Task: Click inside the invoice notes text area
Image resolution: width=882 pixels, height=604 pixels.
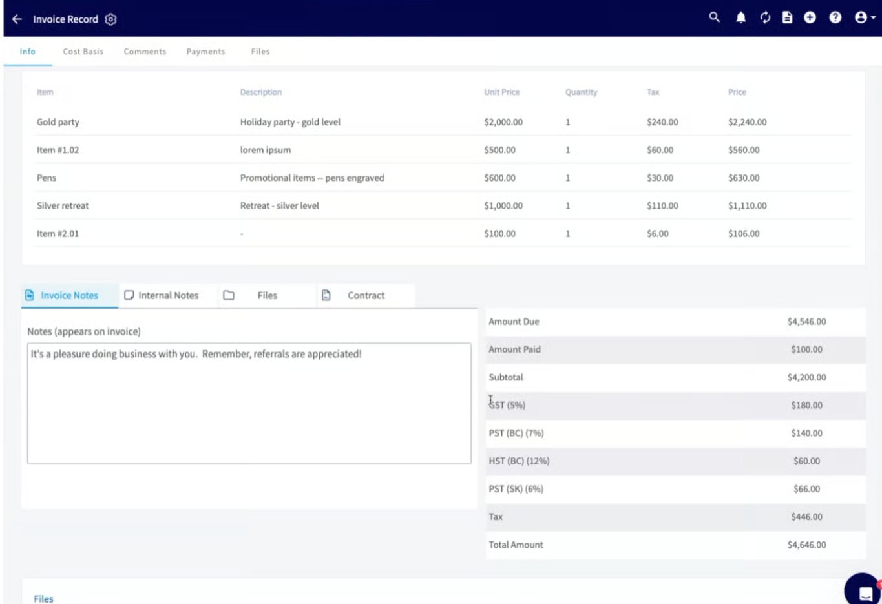Action: click(x=249, y=403)
